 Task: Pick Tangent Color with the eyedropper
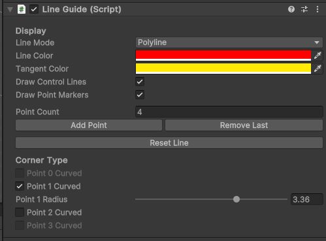pos(318,69)
